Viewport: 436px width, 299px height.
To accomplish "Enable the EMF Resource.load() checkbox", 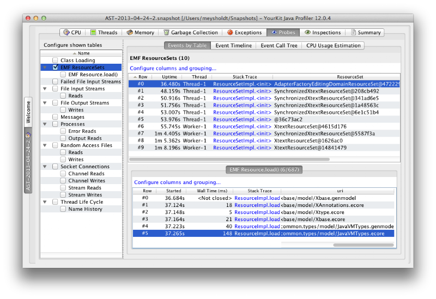I will pos(63,75).
